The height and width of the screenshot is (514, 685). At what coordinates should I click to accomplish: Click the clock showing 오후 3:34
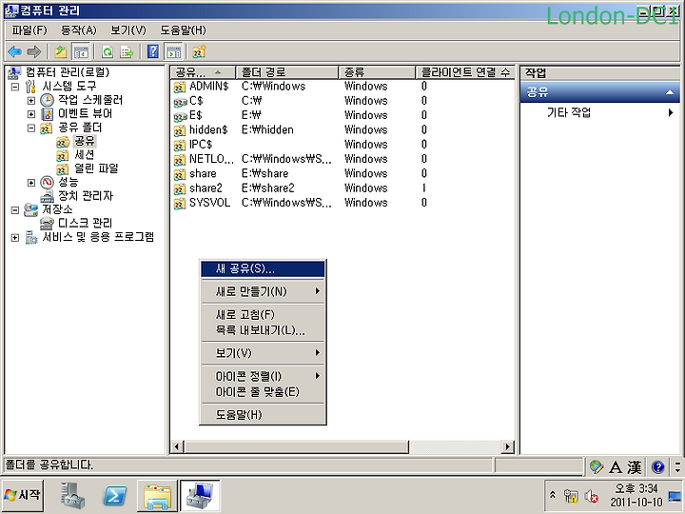pos(636,488)
